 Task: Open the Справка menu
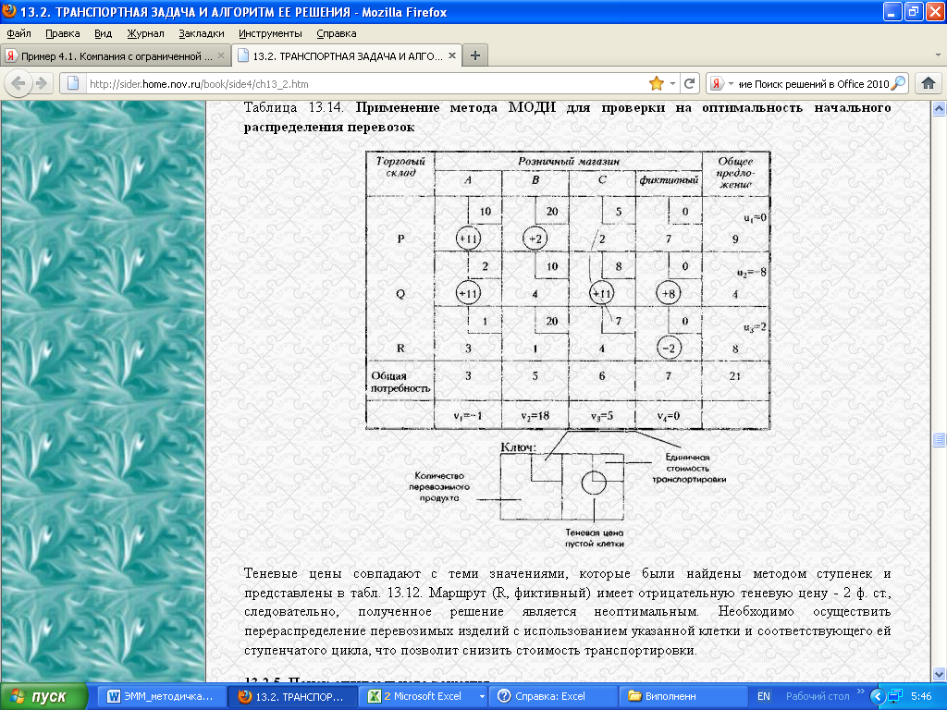337,34
